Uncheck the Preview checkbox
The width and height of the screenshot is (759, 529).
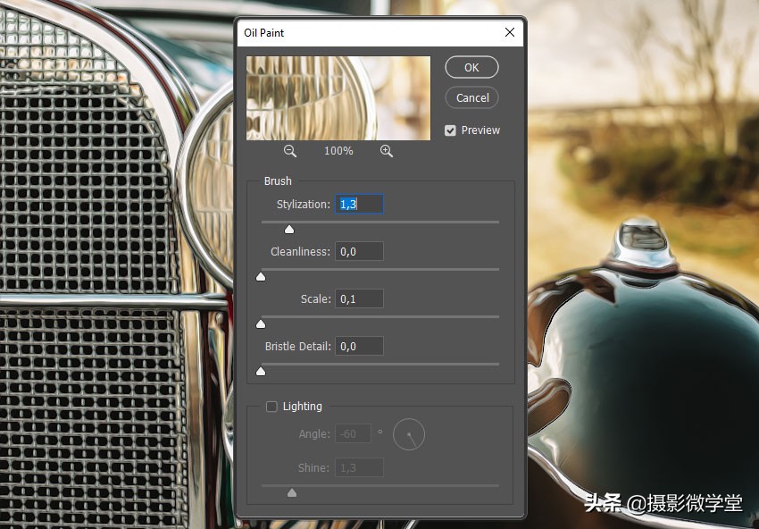450,130
